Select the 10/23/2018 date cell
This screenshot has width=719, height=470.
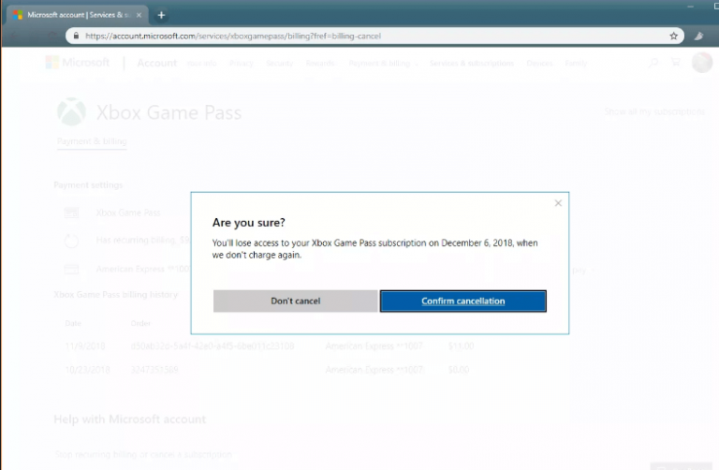(x=87, y=370)
